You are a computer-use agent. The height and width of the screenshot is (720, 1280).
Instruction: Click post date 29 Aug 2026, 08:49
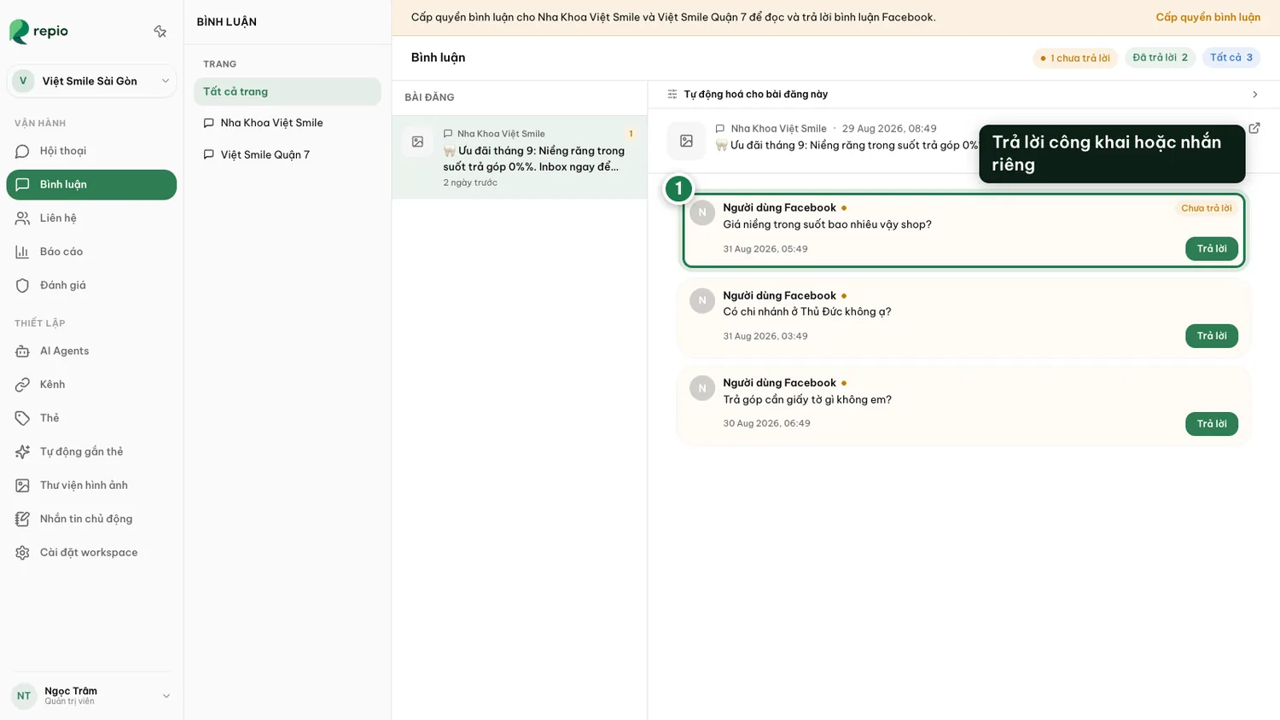pyautogui.click(x=889, y=129)
